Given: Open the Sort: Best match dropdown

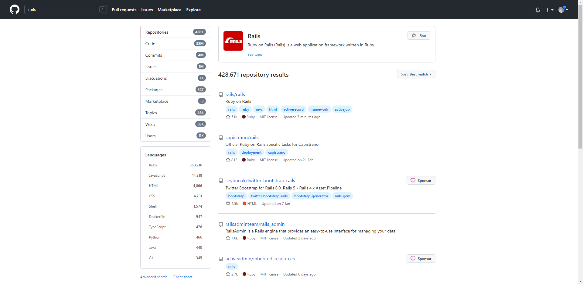Looking at the screenshot, I should coord(416,74).
